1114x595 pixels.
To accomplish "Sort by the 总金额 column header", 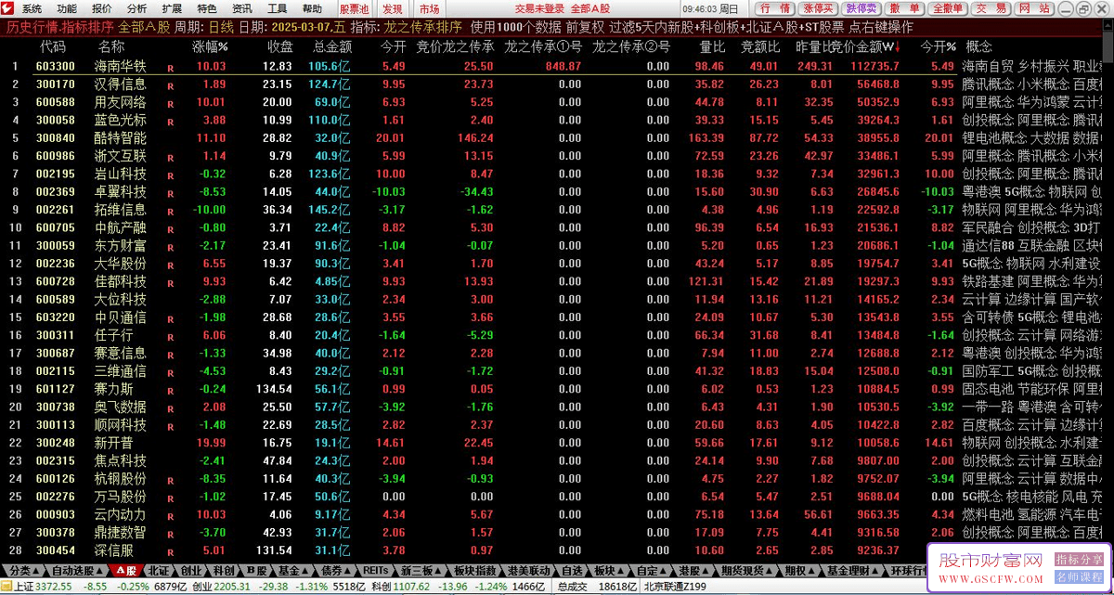I will (332, 46).
